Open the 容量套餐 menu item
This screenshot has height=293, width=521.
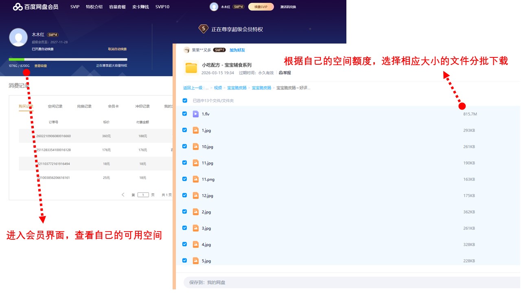click(x=117, y=7)
